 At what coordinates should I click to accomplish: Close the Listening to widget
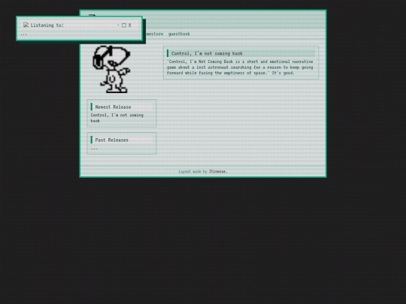130,25
